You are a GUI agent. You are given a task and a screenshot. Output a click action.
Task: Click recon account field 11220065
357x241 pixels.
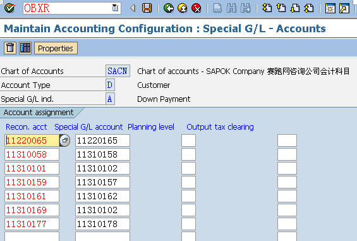[x=32, y=140]
